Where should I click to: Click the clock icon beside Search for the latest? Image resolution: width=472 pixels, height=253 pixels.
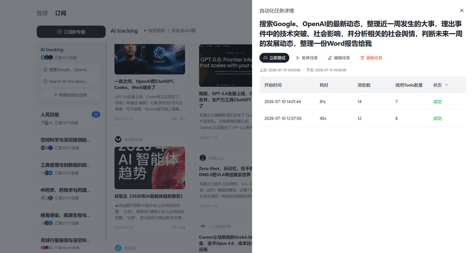point(45,81)
